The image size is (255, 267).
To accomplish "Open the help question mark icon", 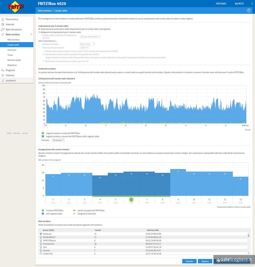I will (x=249, y=11).
